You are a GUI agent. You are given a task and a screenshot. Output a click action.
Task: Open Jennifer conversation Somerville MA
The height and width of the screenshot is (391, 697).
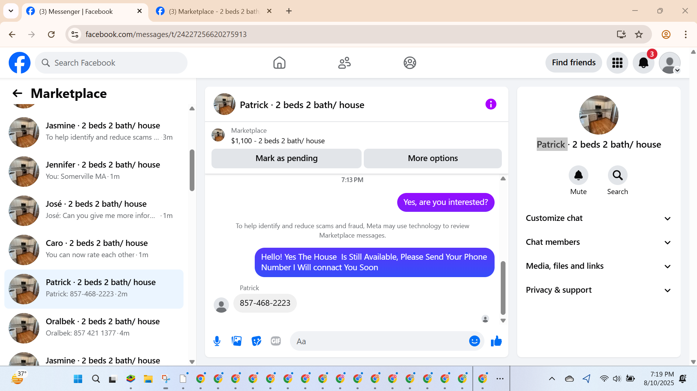(94, 171)
